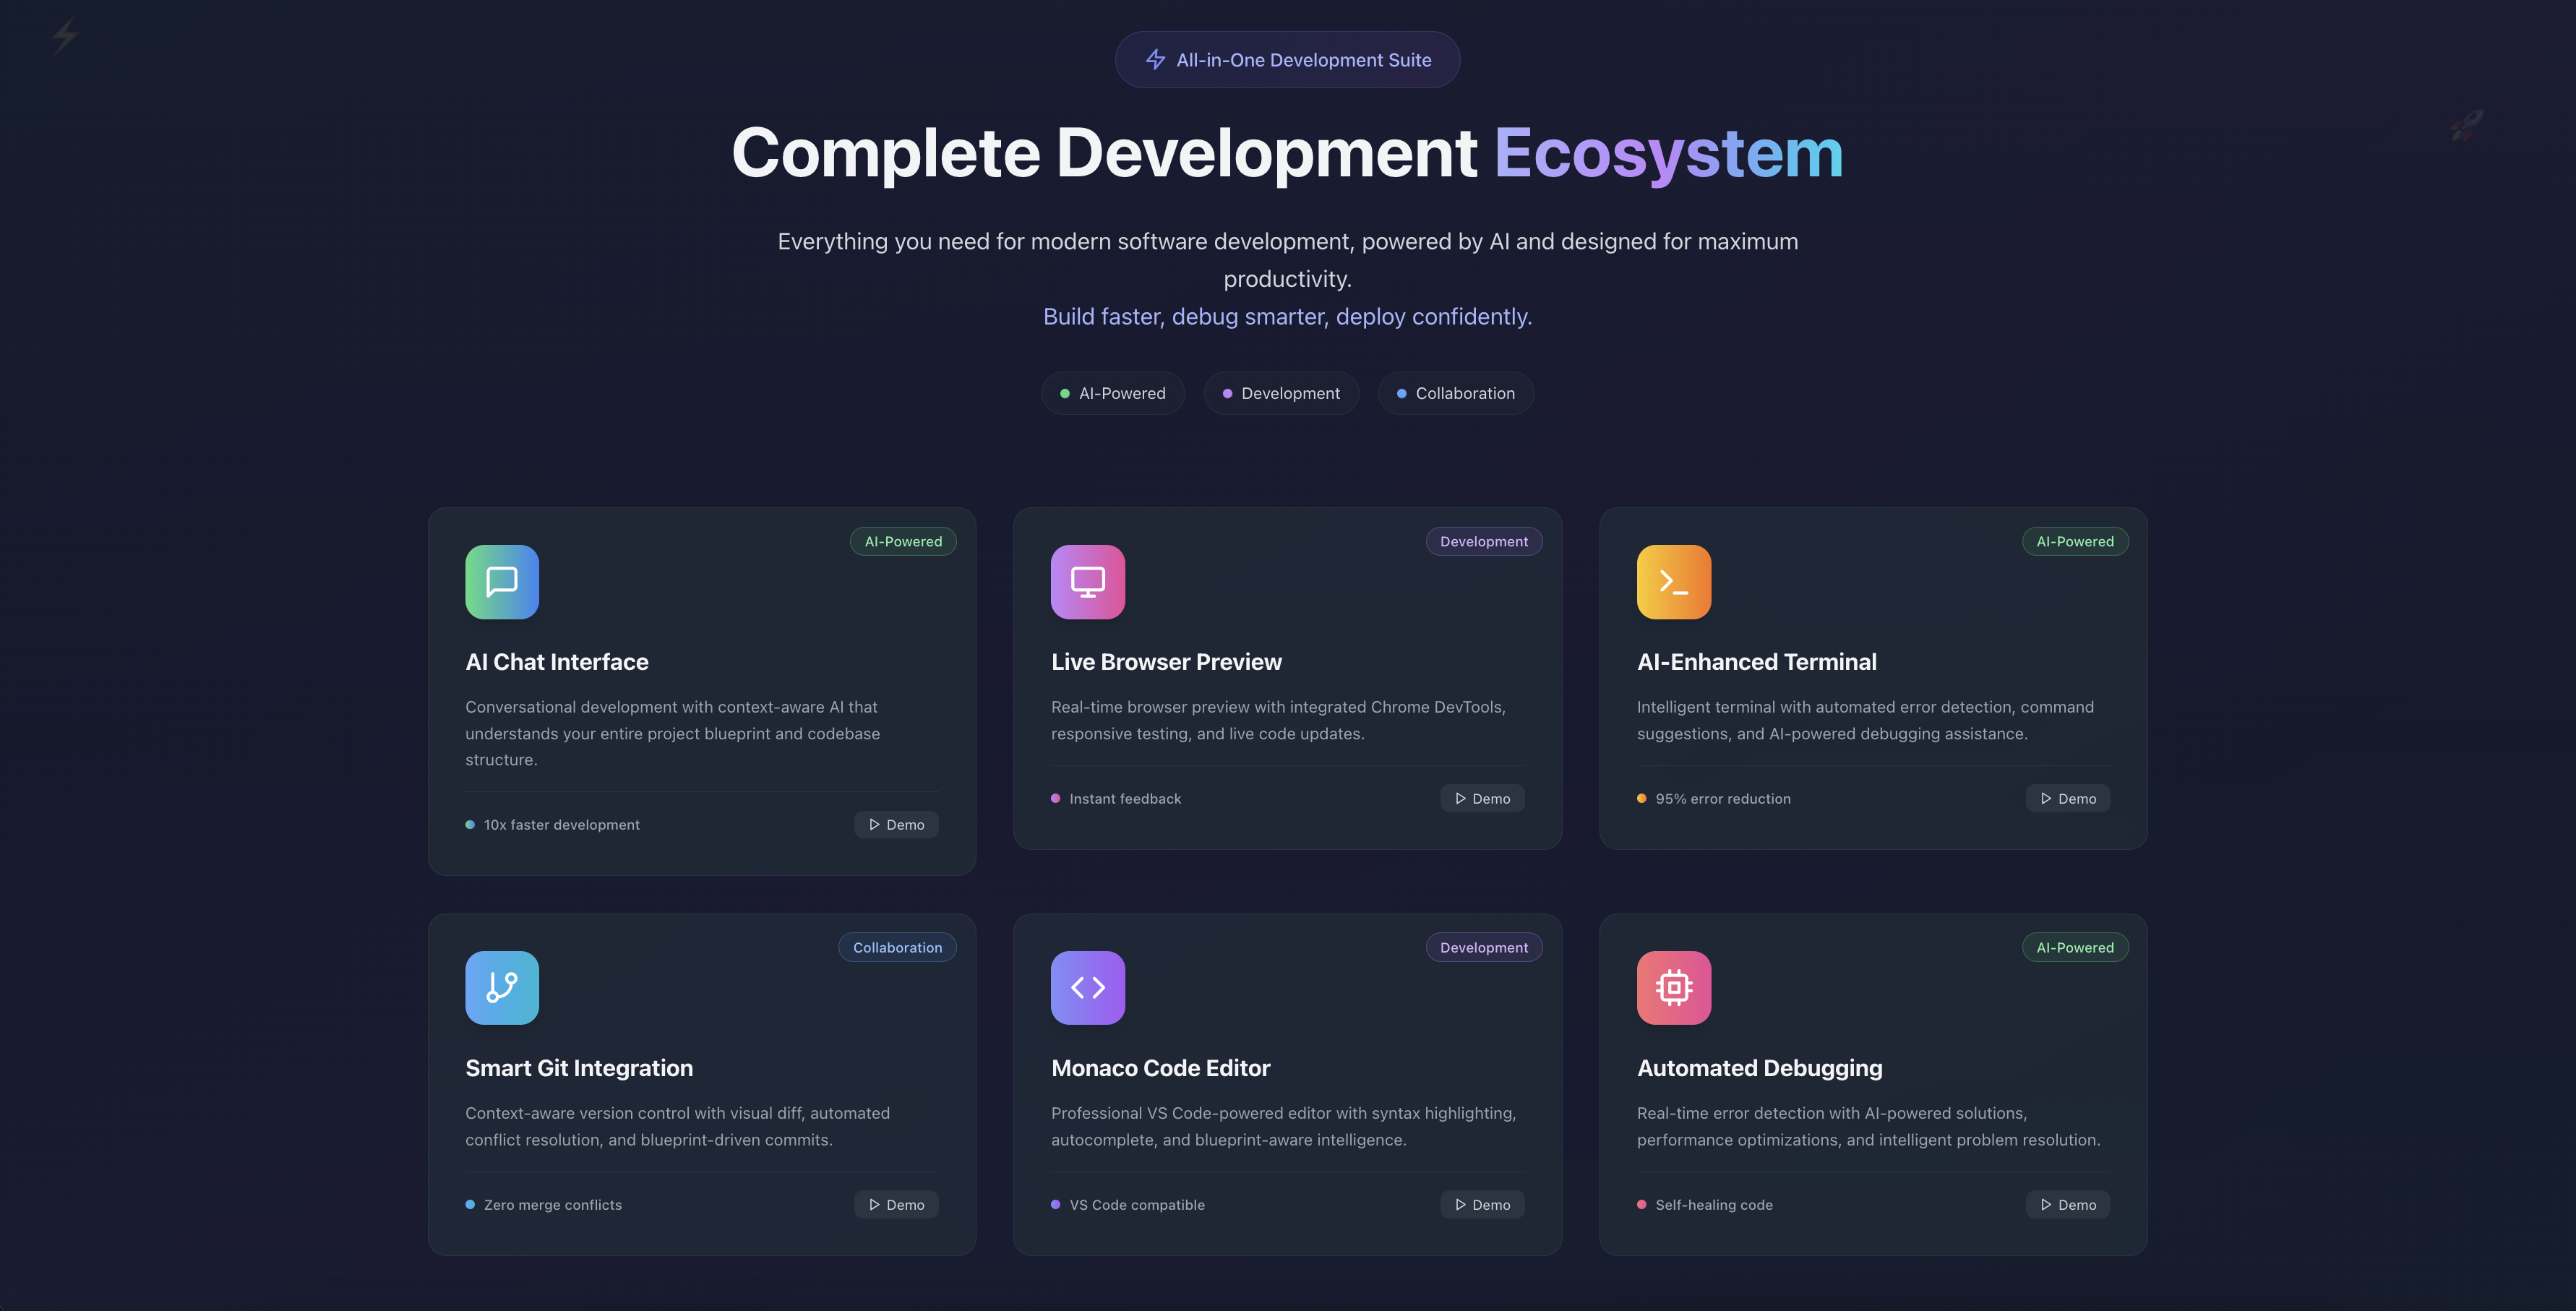Click the AI-Enhanced Terminal prompt icon
The image size is (2576, 1311).
pos(1673,581)
